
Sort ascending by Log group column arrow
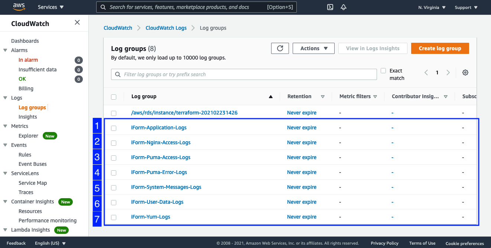(271, 97)
